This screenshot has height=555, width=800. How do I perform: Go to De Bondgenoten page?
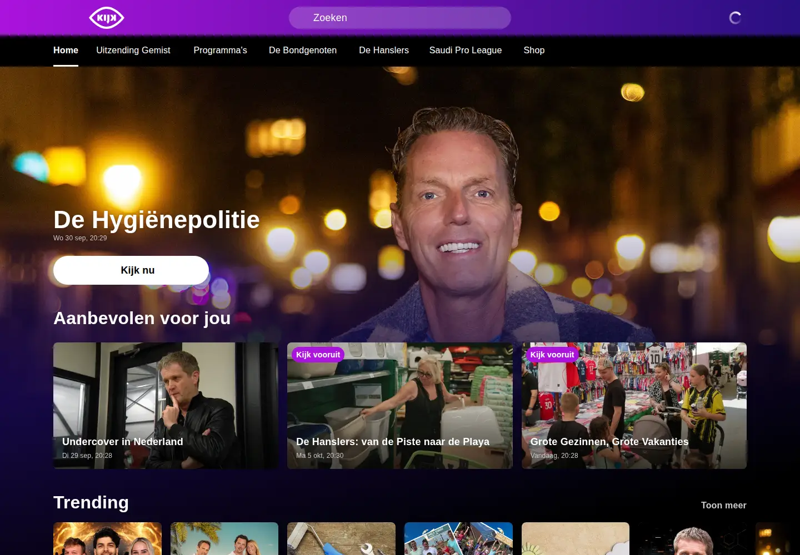click(303, 51)
